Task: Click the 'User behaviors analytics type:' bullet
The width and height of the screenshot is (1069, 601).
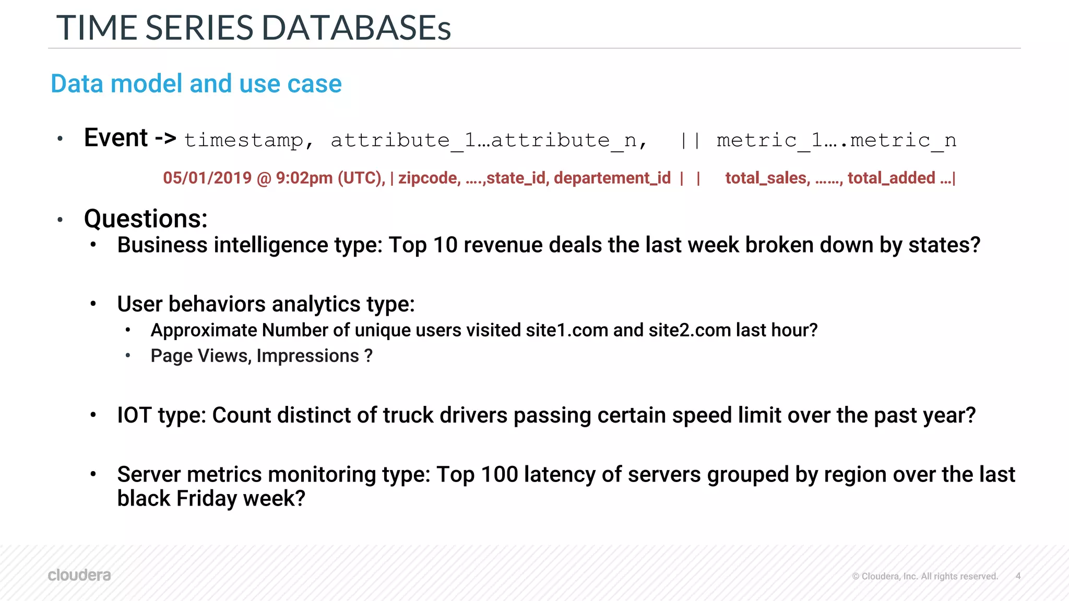Action: (266, 304)
